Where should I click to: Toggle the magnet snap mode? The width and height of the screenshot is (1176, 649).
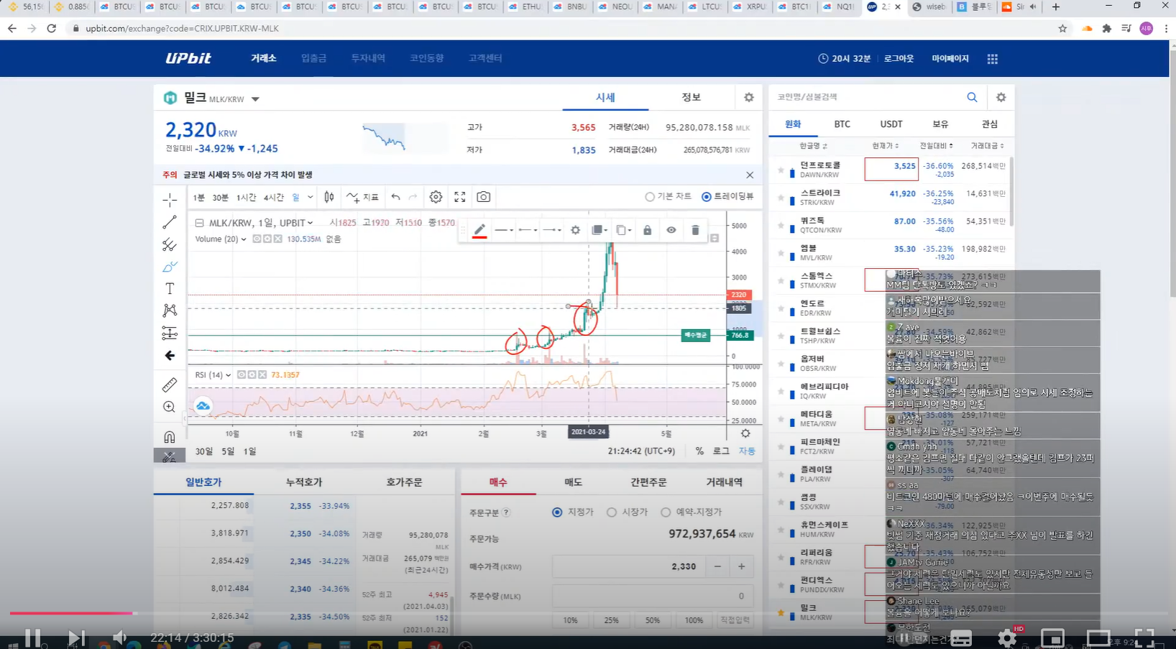coord(170,436)
